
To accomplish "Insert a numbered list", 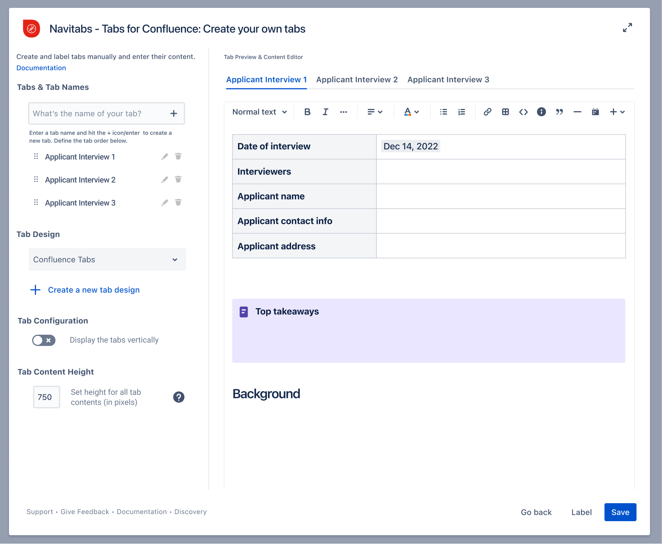I will pyautogui.click(x=461, y=112).
